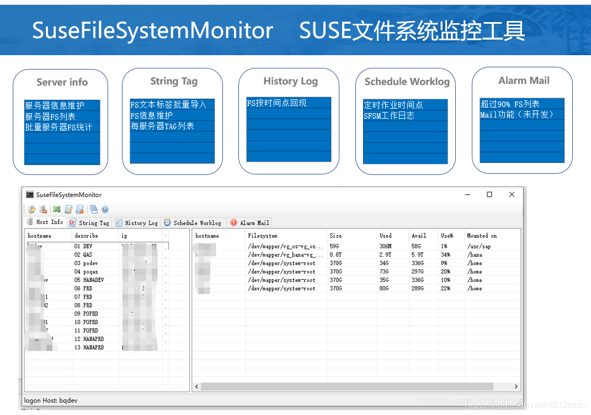Select the 05 HANADEV host row
Screen dimensions: 591x415
pyautogui.click(x=97, y=280)
